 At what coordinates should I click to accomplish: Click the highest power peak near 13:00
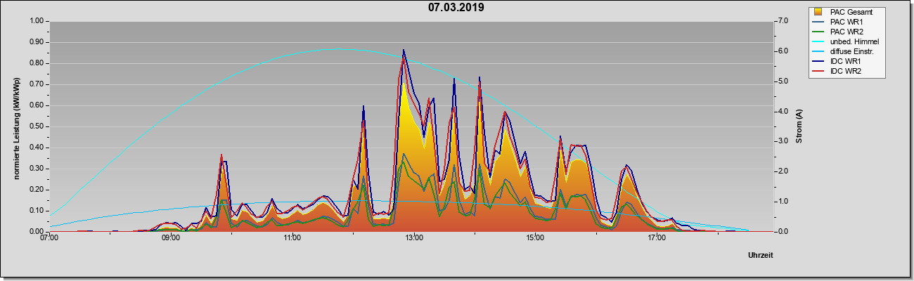pyautogui.click(x=404, y=51)
